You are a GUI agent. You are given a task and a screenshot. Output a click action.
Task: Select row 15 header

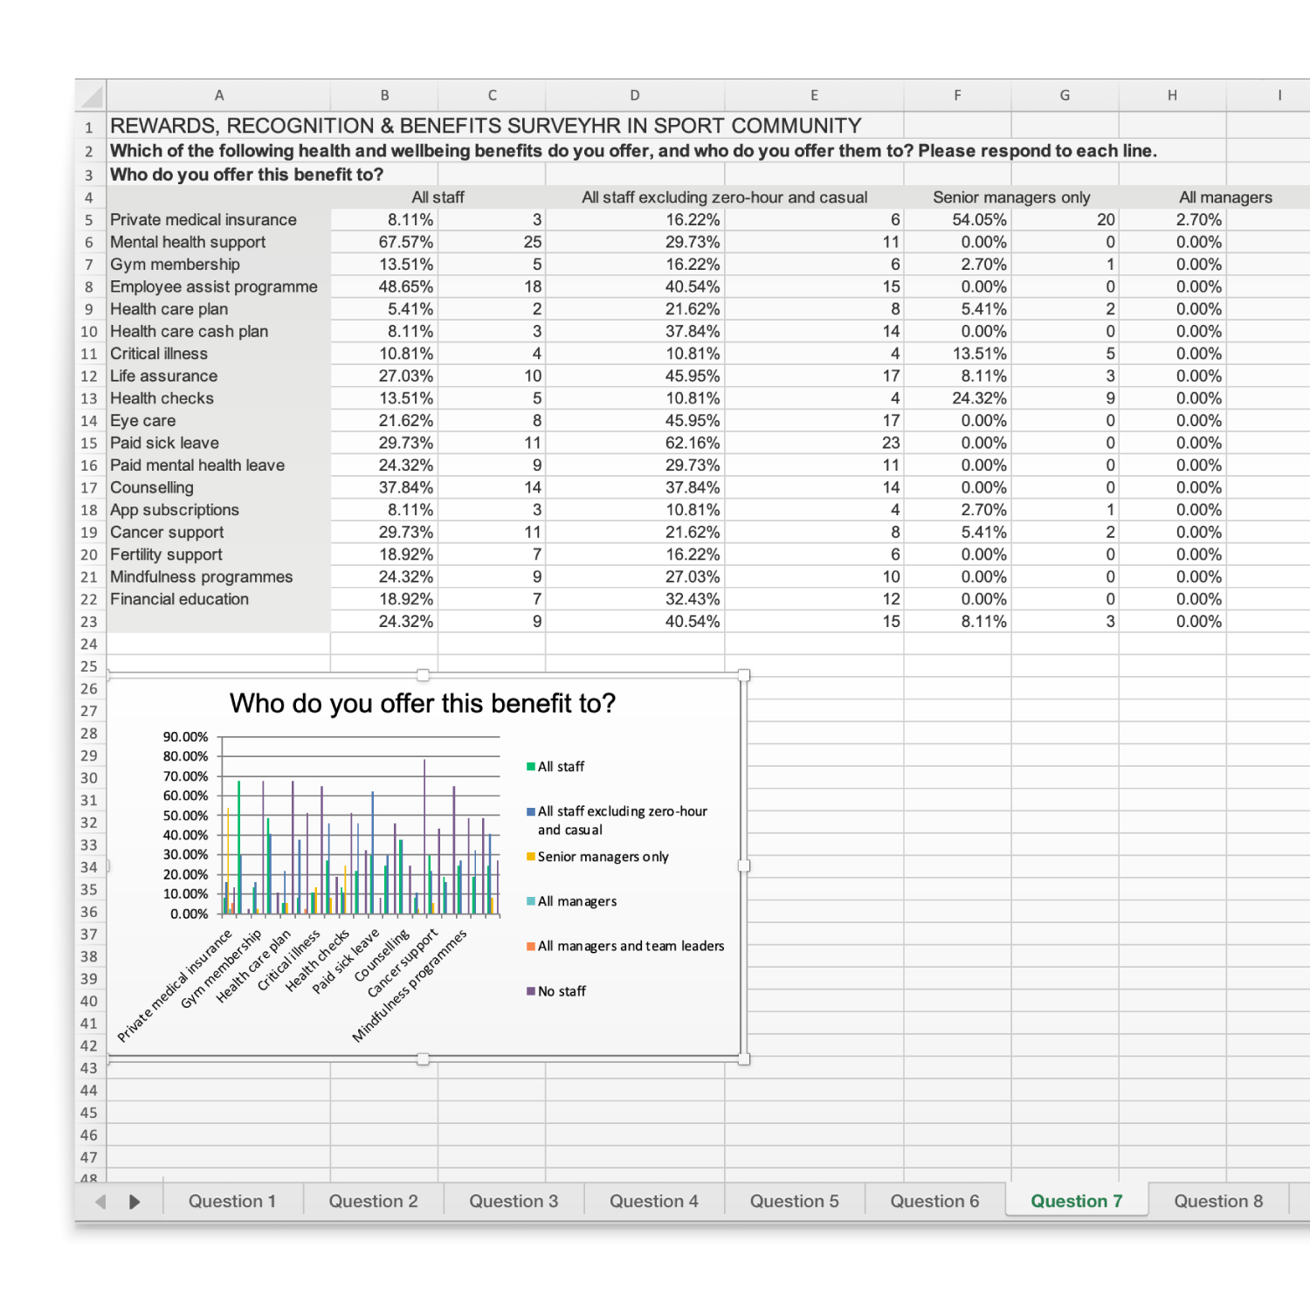89,443
